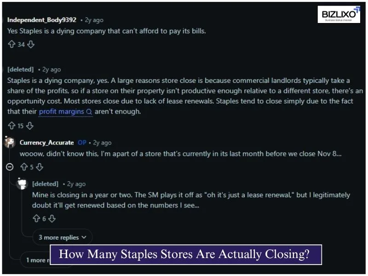Click the BIZLIXO business status checker logo
Viewport: 368px width, 276px height.
pyautogui.click(x=338, y=14)
